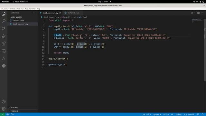Change end of line sequence LF

tap(172, 114)
